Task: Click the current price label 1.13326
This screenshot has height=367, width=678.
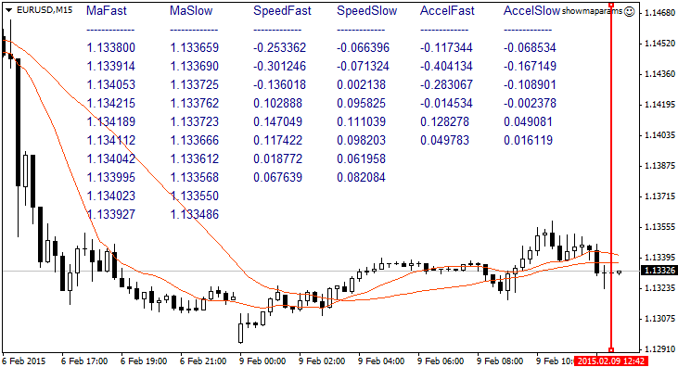Action: [x=659, y=271]
